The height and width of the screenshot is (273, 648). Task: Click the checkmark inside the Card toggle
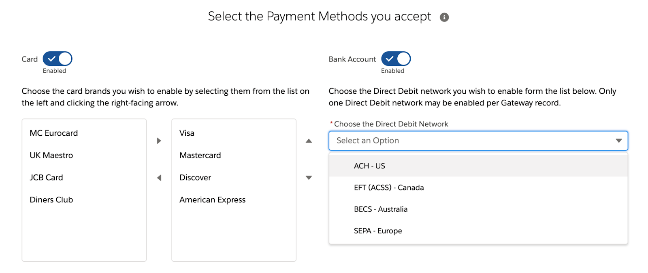52,59
